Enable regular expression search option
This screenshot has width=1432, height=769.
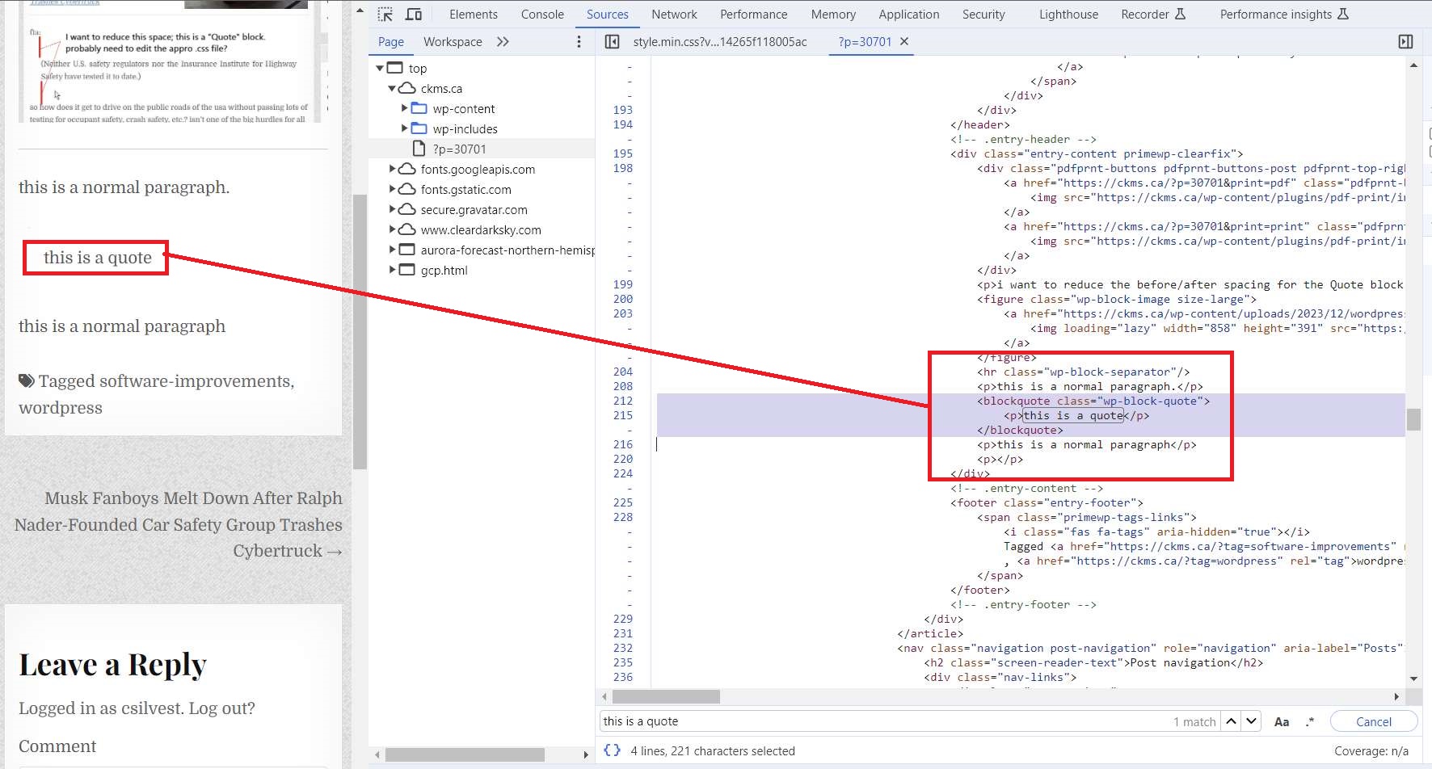pos(1310,721)
